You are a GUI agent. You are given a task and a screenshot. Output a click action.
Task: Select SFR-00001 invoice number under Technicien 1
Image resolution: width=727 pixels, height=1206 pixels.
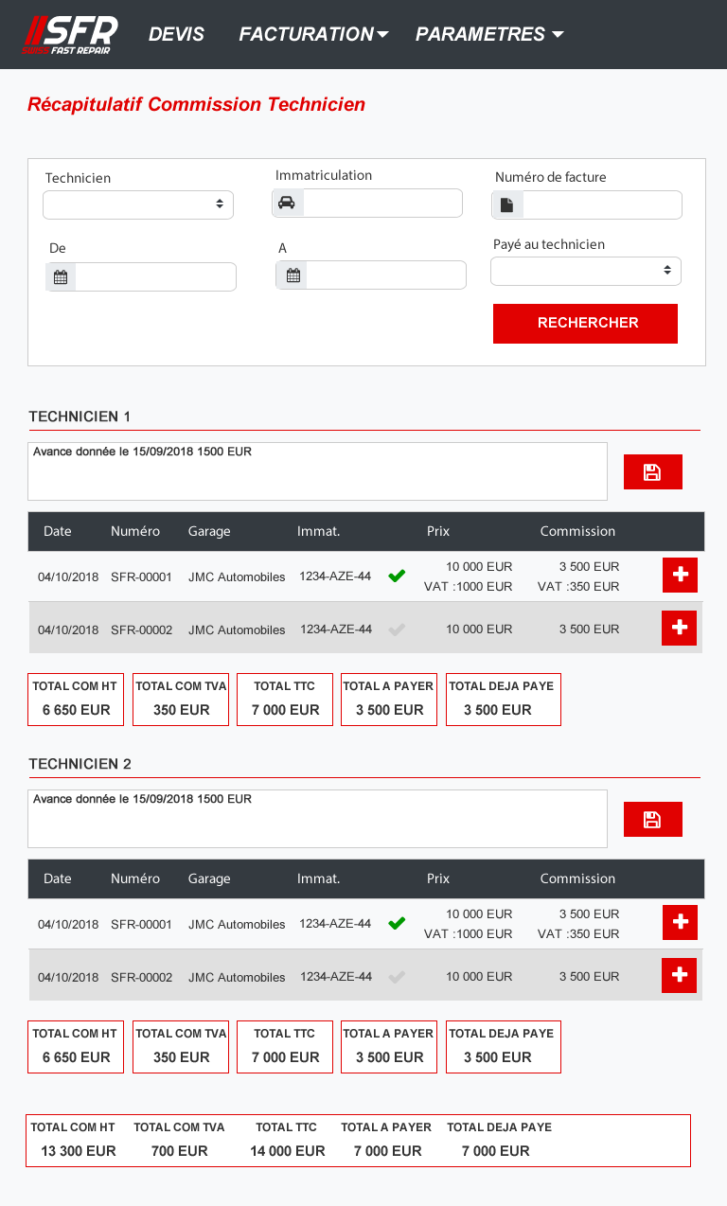pos(141,576)
